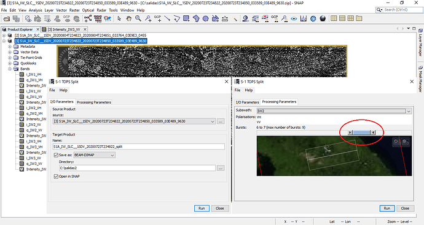This screenshot has height=225, width=424.
Task: Open the Optical menu
Action: click(88, 10)
